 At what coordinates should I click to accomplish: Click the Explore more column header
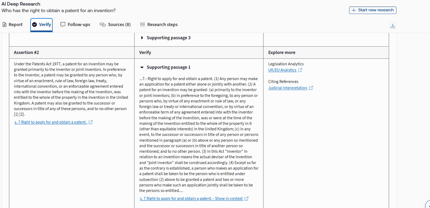(x=282, y=53)
